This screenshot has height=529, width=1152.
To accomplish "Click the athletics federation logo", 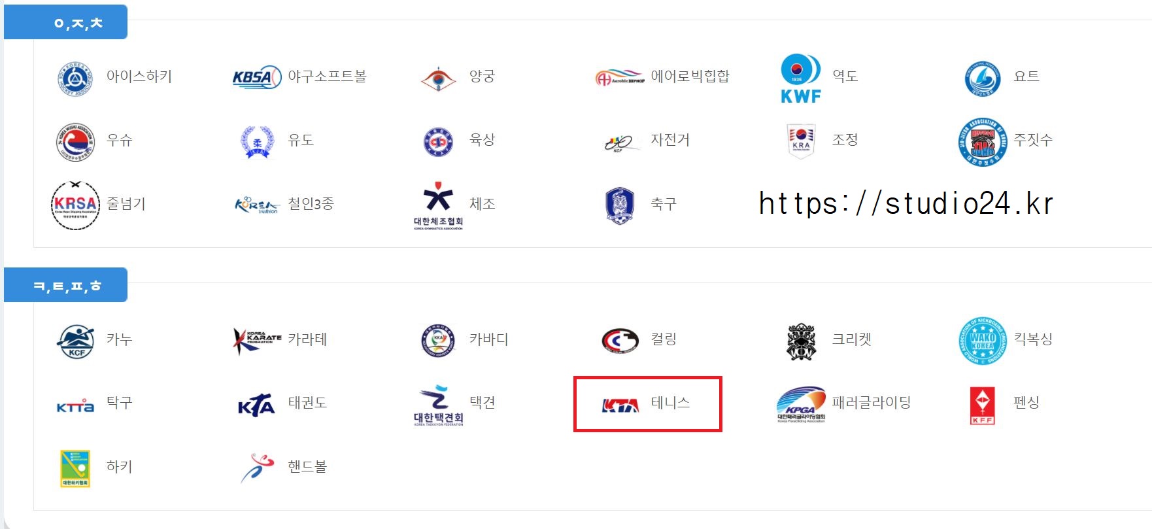I will [438, 142].
